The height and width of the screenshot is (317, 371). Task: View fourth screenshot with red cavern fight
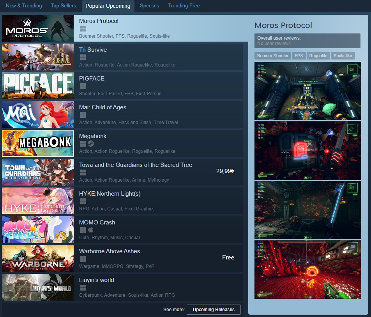(x=308, y=270)
